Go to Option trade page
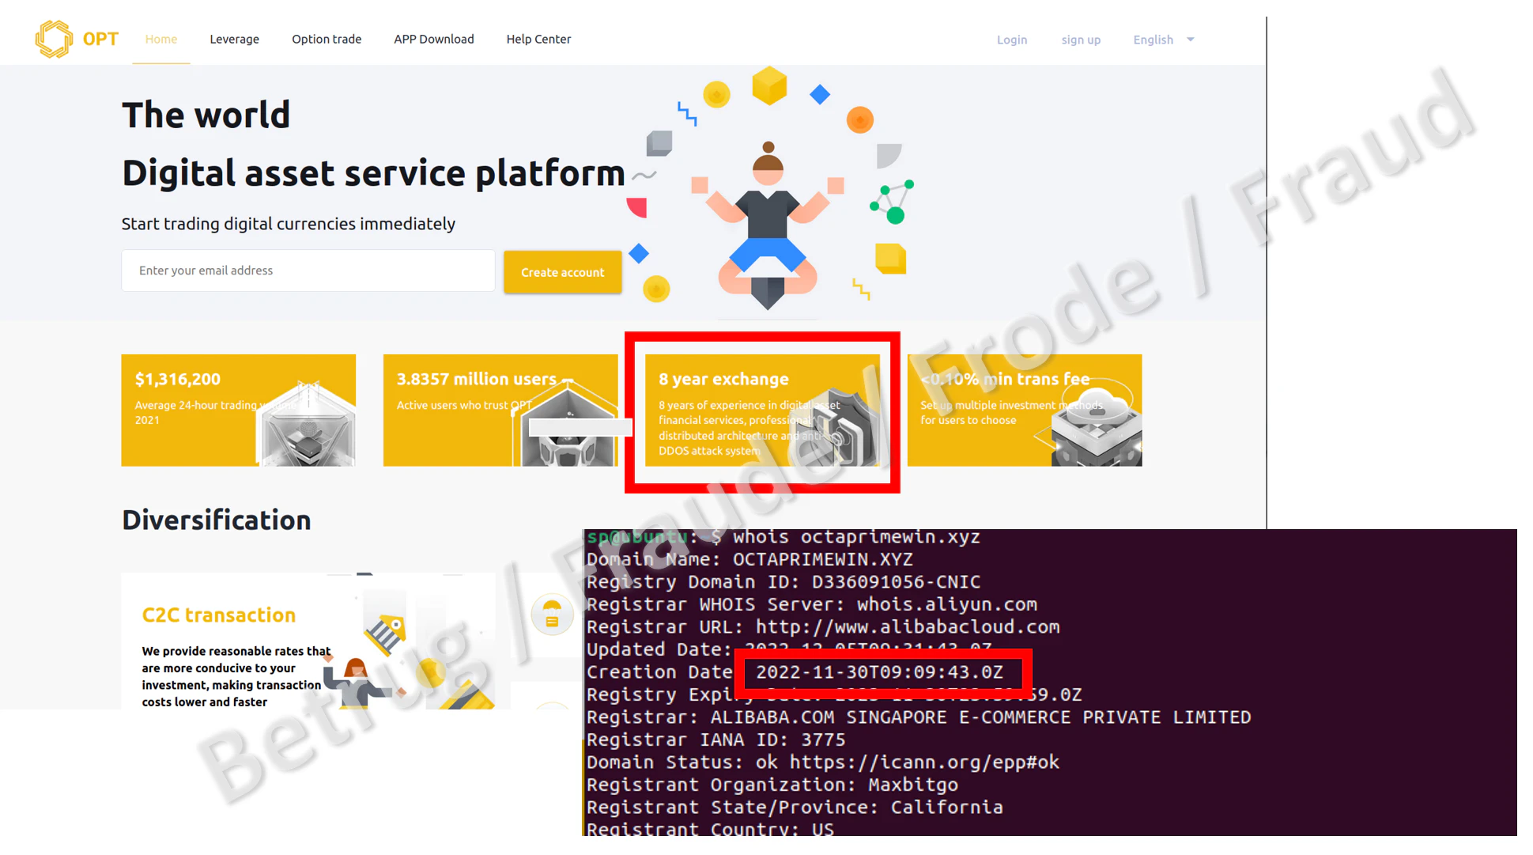This screenshot has height=855, width=1533. pyautogui.click(x=327, y=39)
